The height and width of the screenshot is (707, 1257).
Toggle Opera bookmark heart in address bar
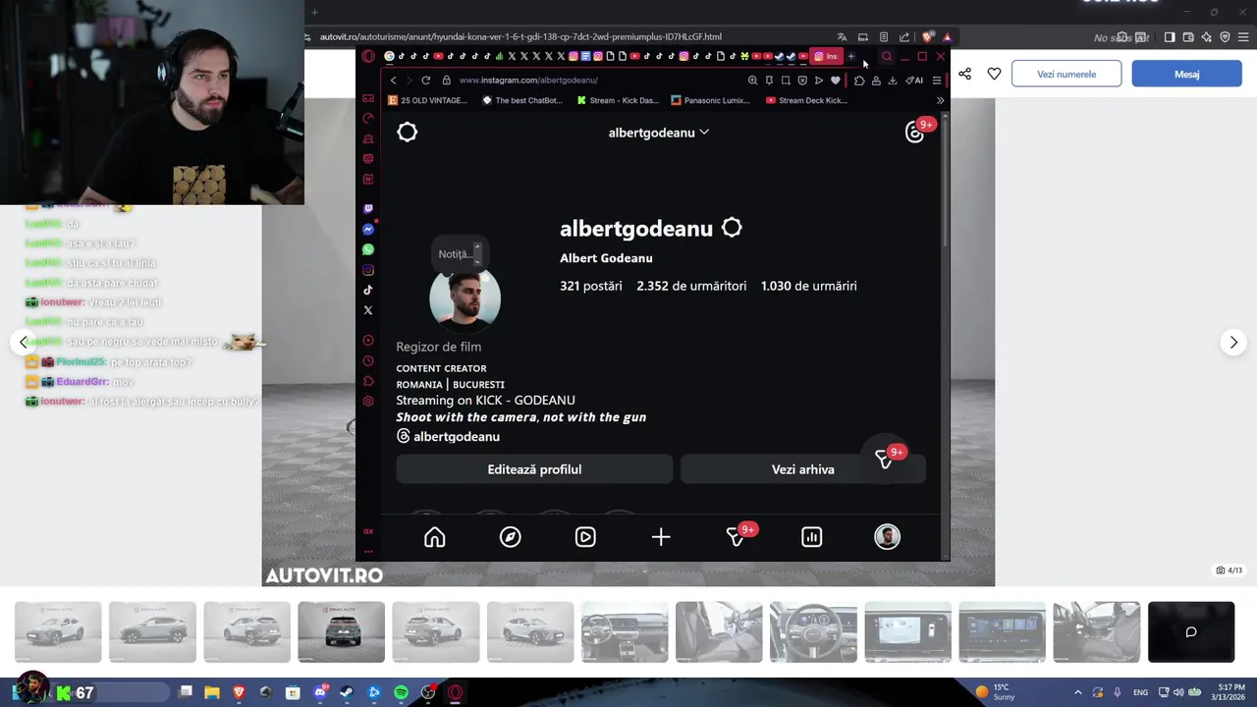click(x=836, y=81)
